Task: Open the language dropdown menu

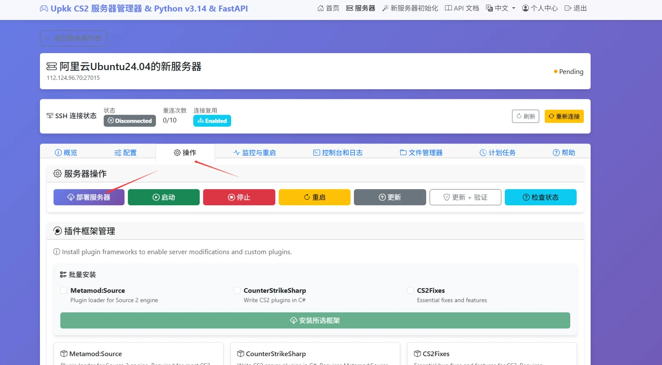Action: (501, 8)
